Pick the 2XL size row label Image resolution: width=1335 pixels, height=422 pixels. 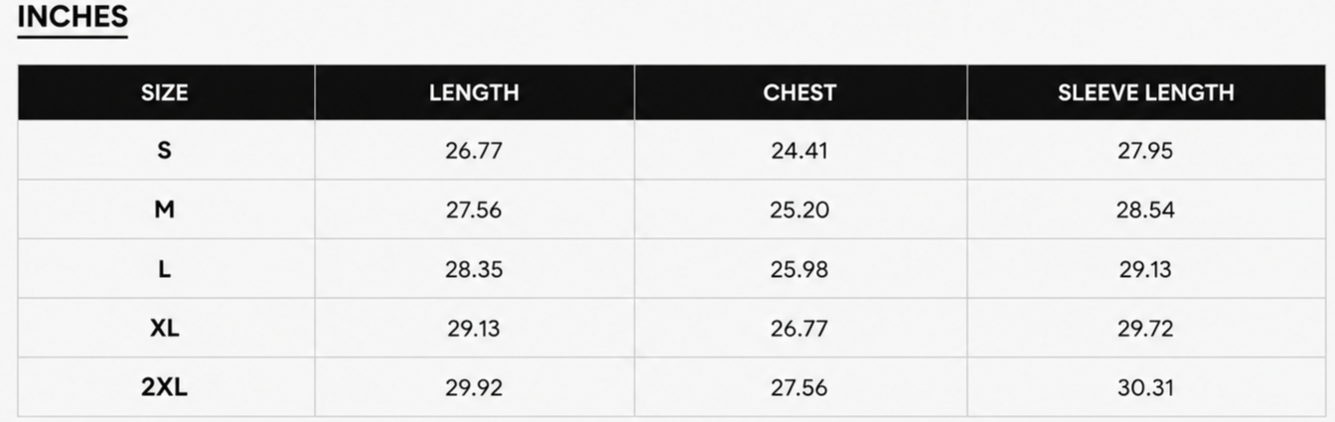tap(165, 387)
